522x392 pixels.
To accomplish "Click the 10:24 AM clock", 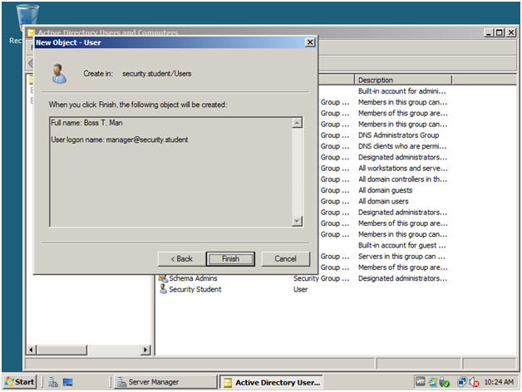I will [499, 382].
